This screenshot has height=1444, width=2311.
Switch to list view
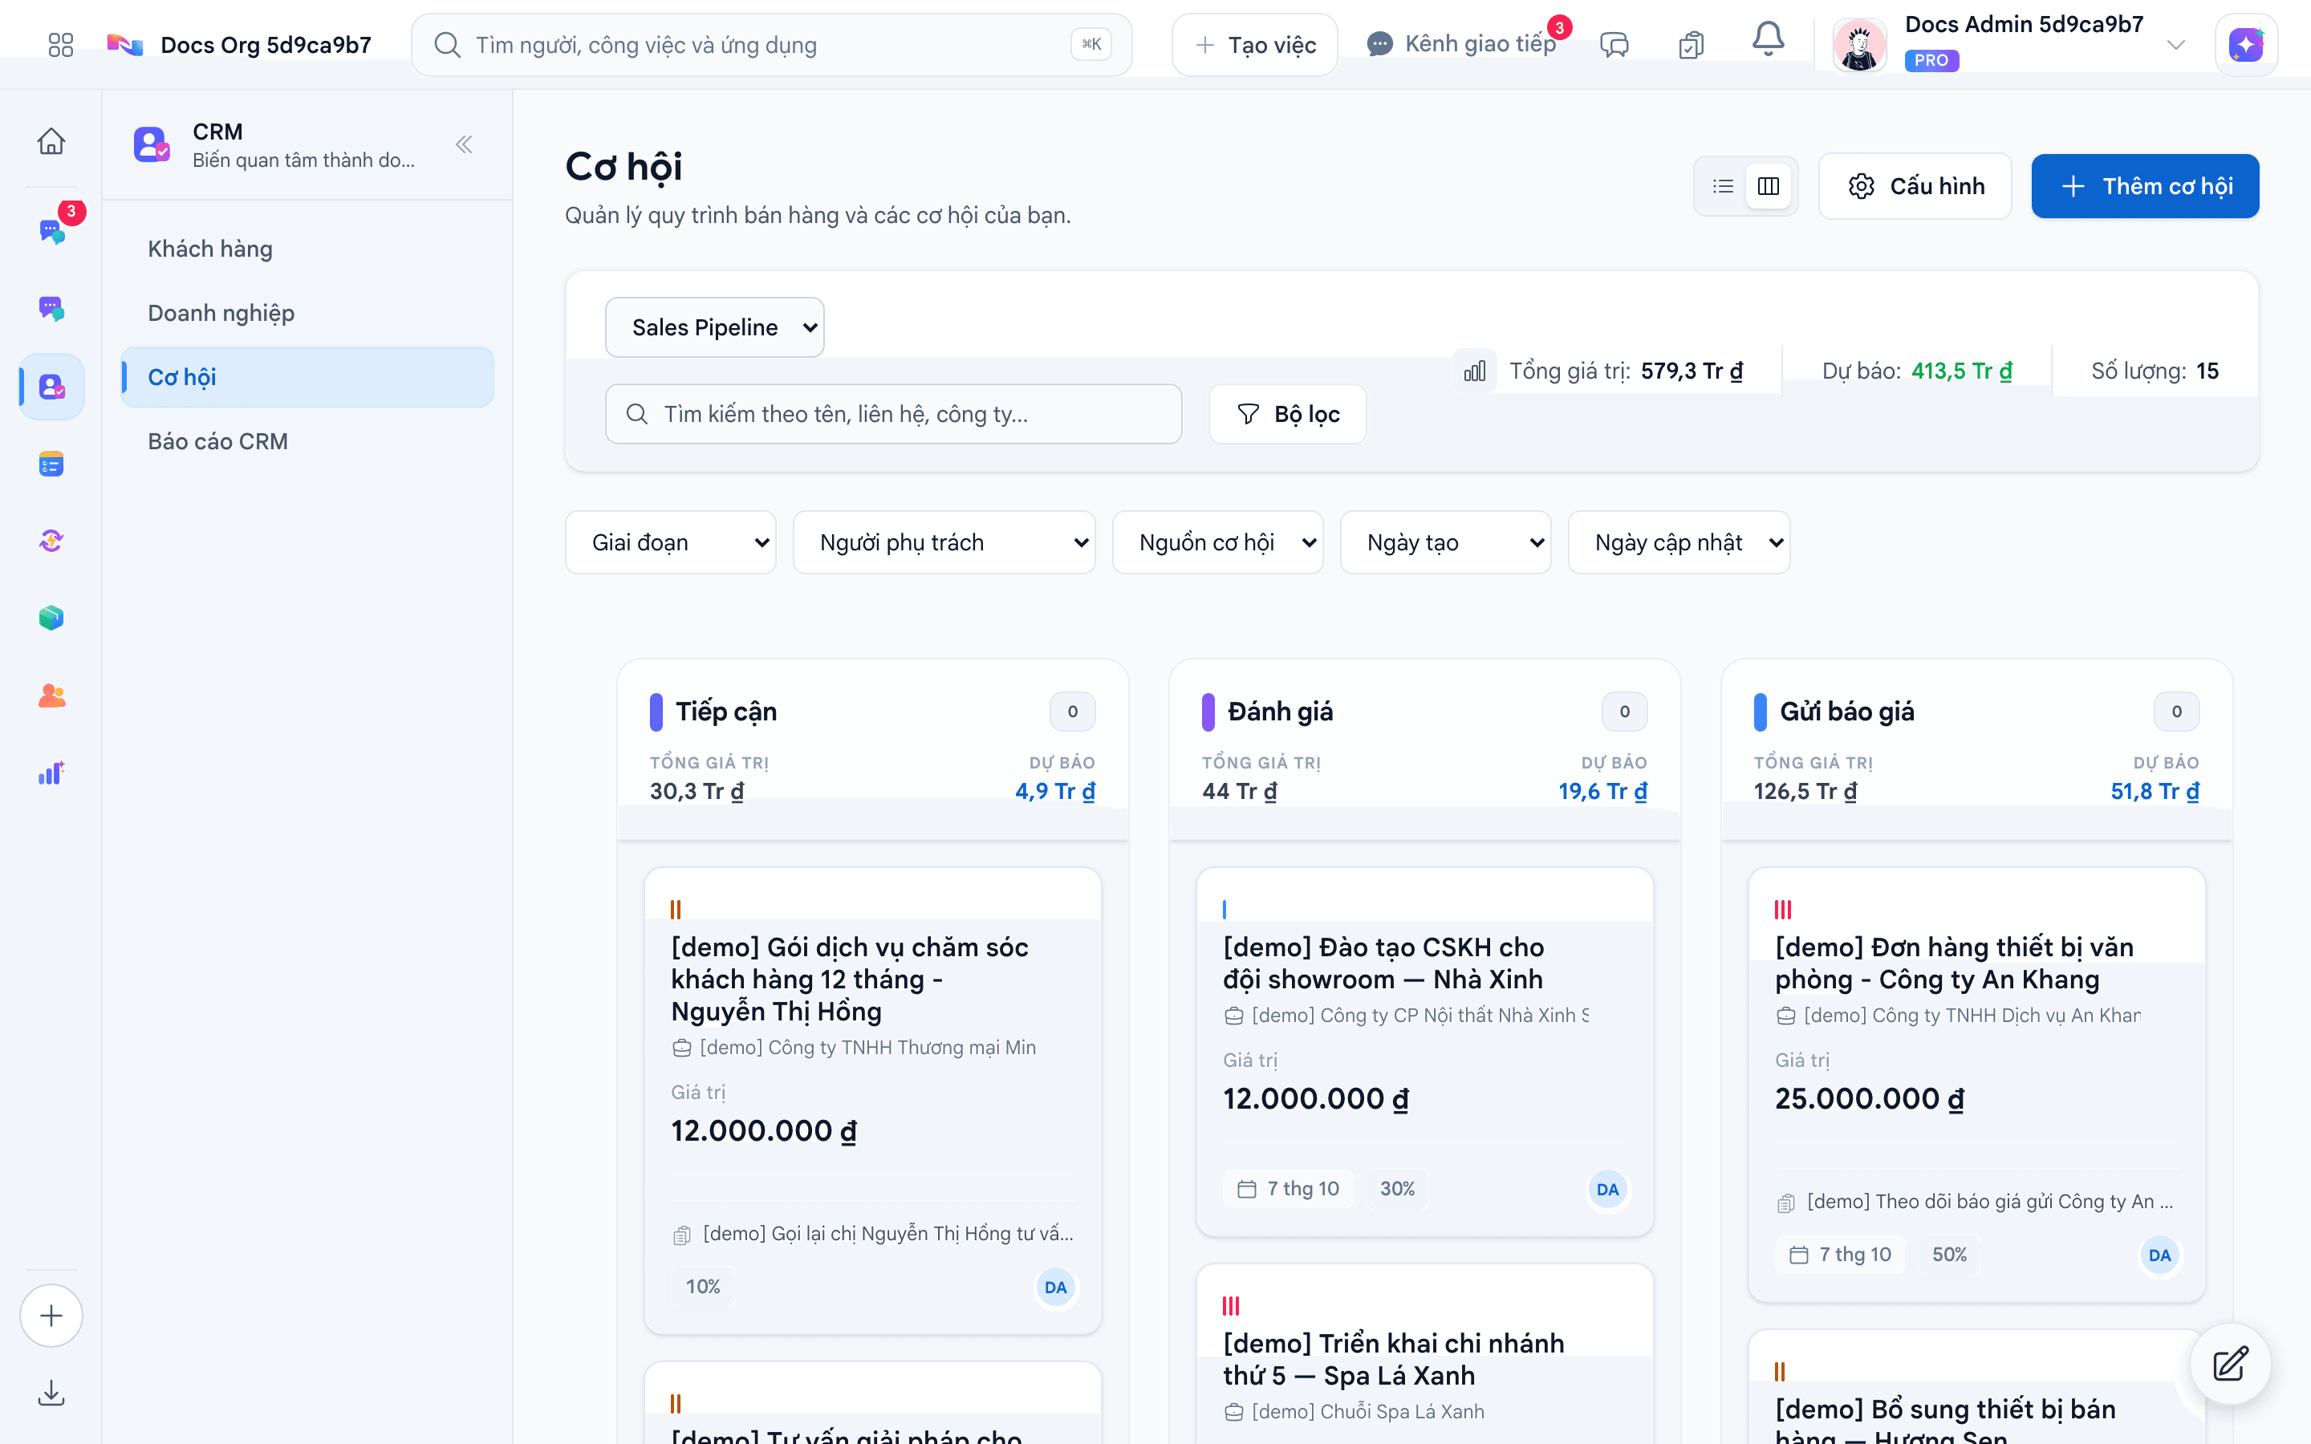(x=1723, y=186)
